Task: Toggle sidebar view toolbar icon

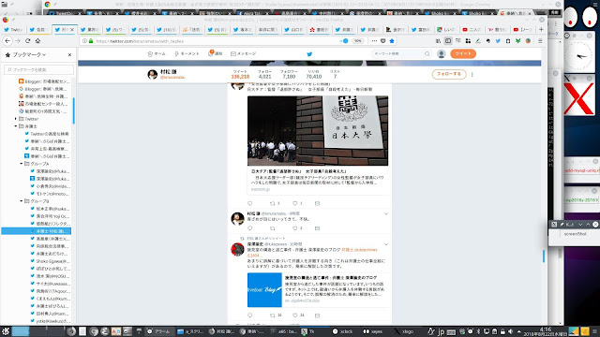Action: [448, 41]
